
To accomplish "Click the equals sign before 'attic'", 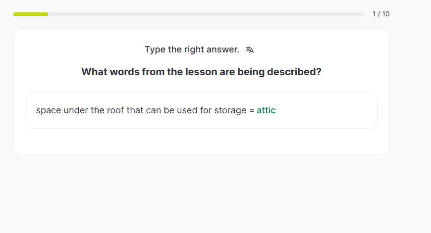I will tap(251, 110).
